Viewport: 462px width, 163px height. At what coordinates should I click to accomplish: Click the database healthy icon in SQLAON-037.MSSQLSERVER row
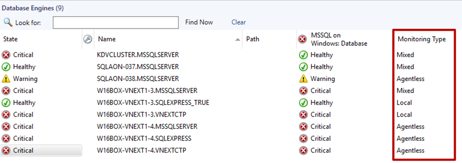tap(303, 67)
